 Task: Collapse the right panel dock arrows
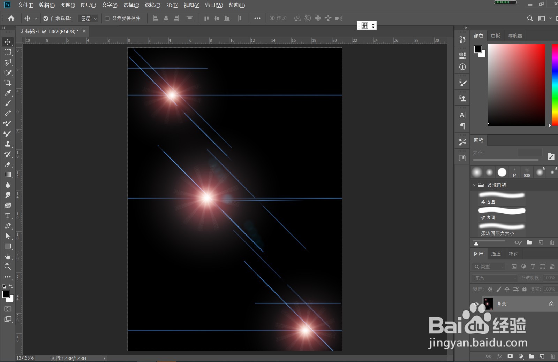(x=466, y=28)
